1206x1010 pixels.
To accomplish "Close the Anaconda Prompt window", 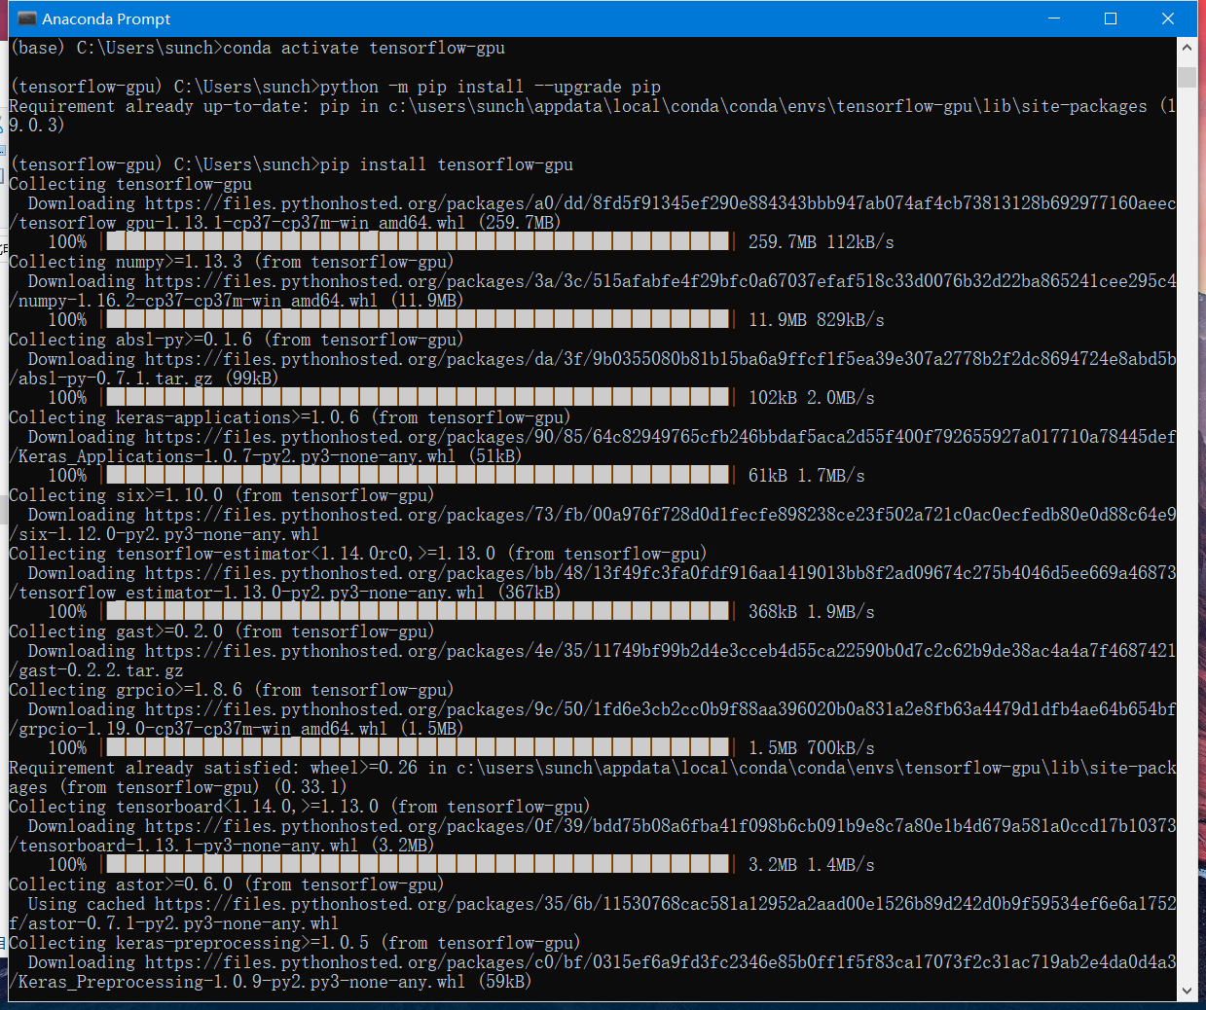I will click(x=1168, y=18).
